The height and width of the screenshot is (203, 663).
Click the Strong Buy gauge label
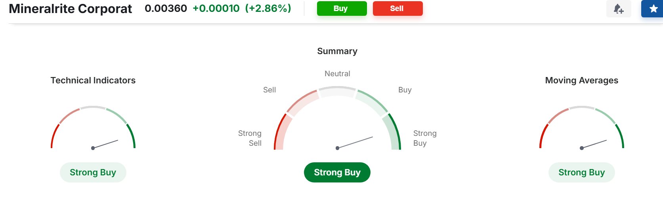tap(425, 138)
